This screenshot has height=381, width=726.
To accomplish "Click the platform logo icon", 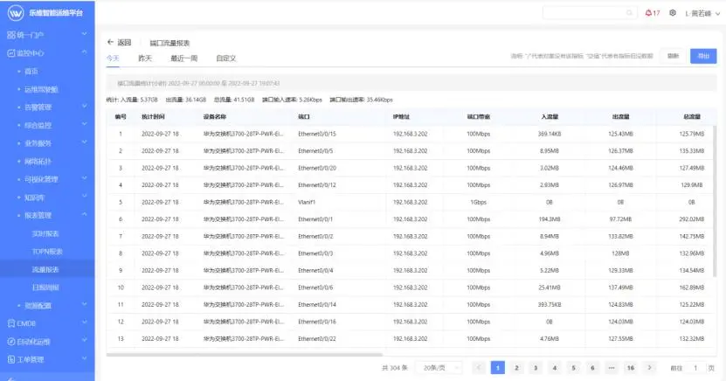I will pos(15,13).
